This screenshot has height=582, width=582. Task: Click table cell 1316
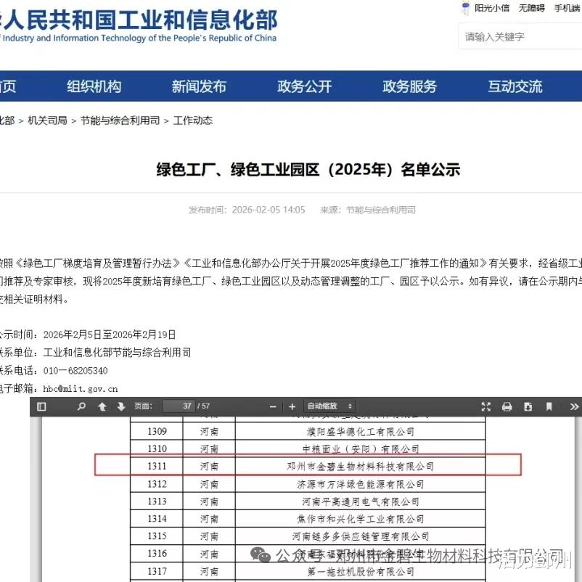157,554
